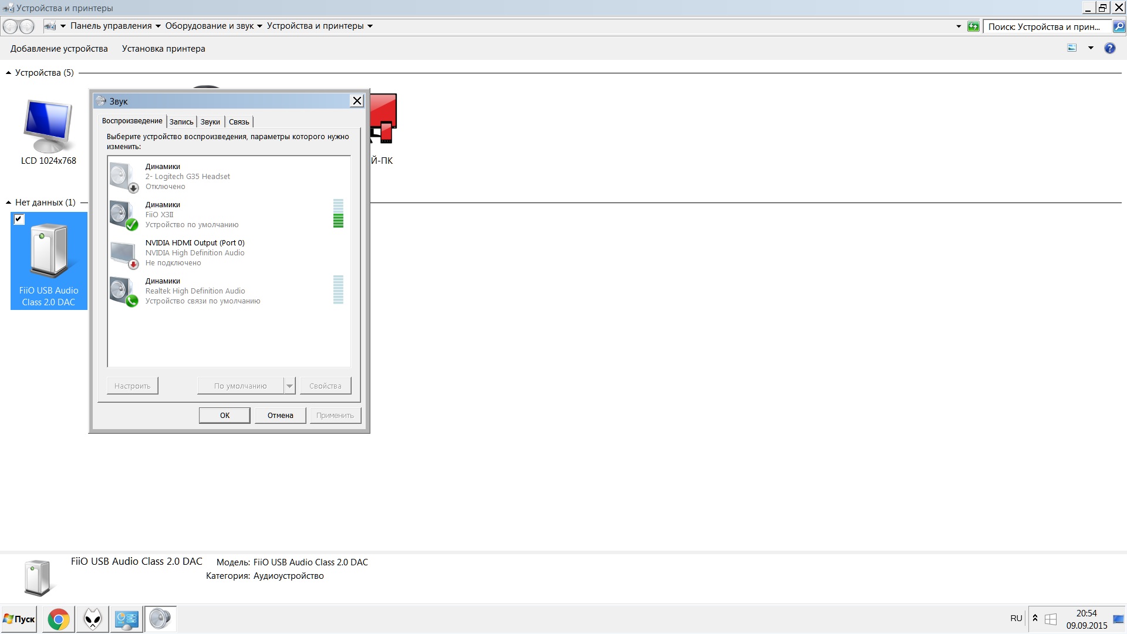Click the Поиск: Устройства и принтеры search field
Viewport: 1127px width, 634px height.
coord(1046,26)
